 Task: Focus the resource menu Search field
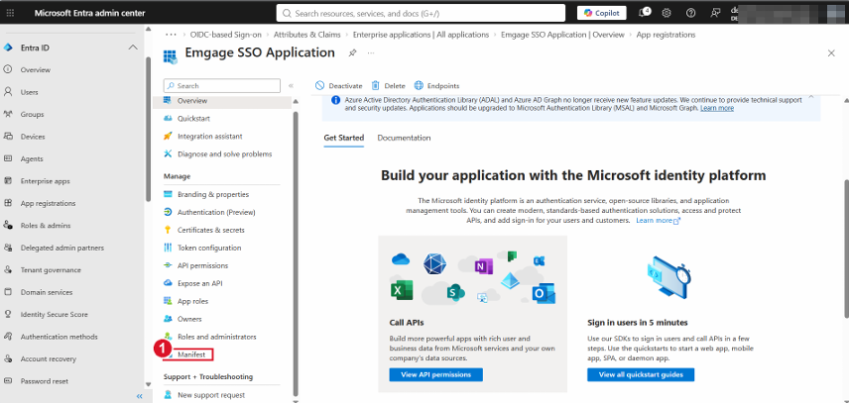[x=222, y=85]
